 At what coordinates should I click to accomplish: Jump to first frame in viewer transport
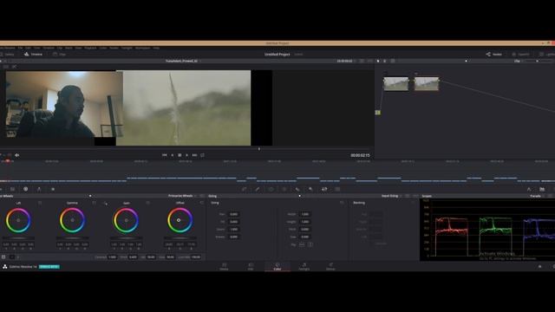165,155
